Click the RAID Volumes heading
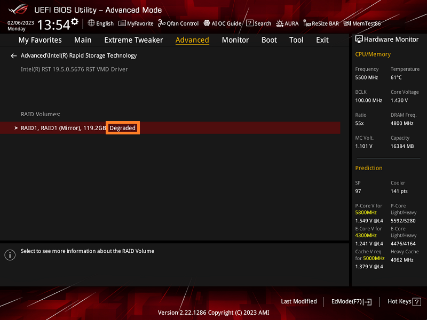The image size is (427, 320). click(x=41, y=114)
